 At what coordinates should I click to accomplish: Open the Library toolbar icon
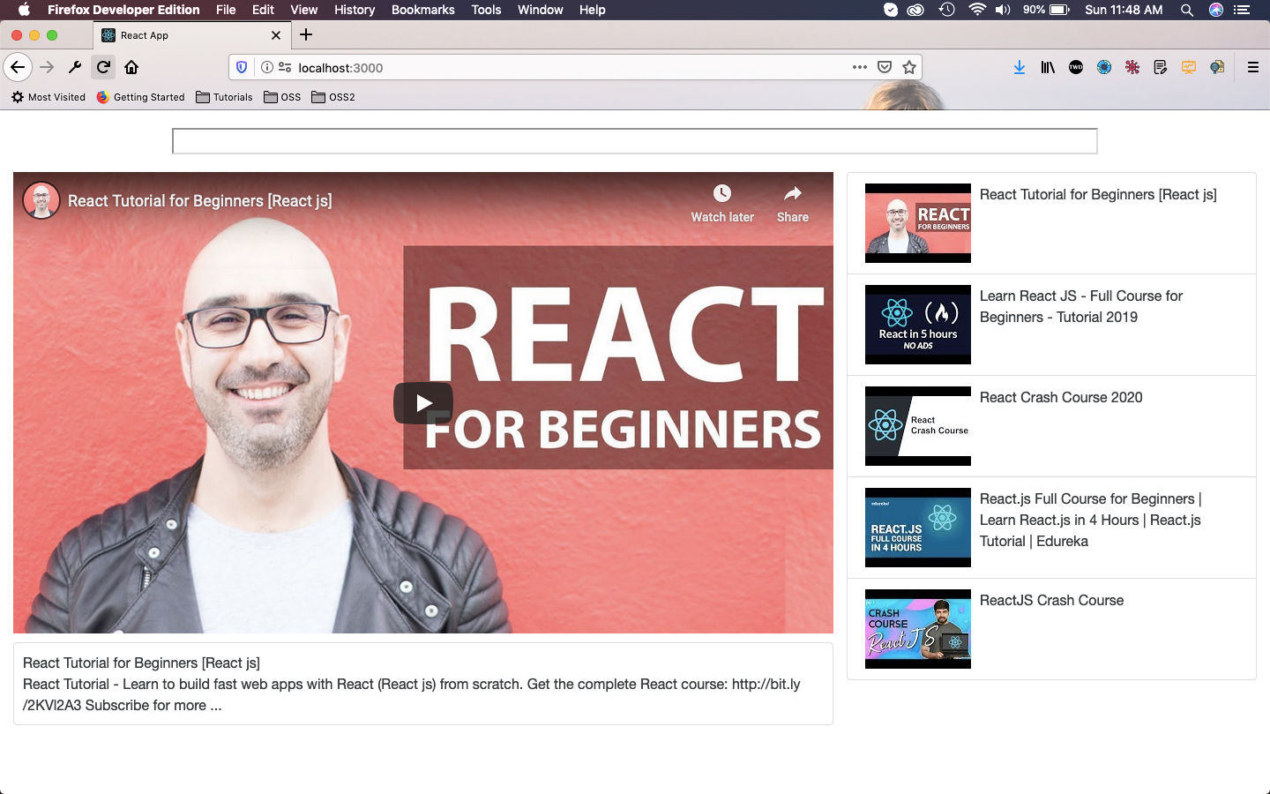click(1048, 67)
